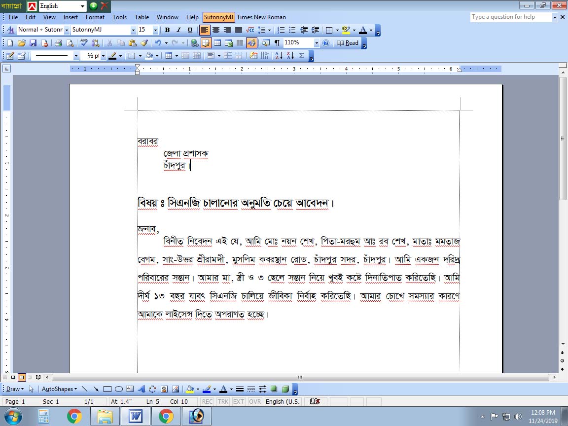This screenshot has height=426, width=568.
Task: Open Print Preview from the toolbar
Action: click(70, 43)
